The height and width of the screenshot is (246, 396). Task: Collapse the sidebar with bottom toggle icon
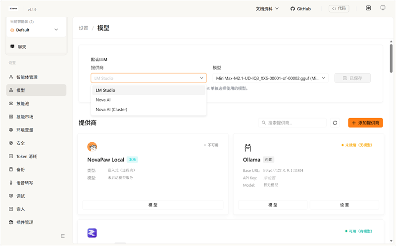pos(63,236)
